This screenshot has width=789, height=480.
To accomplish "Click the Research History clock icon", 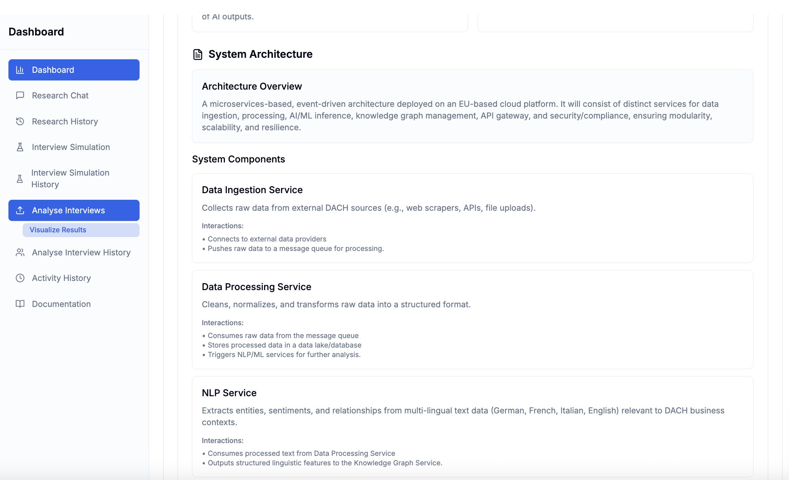I will click(20, 121).
